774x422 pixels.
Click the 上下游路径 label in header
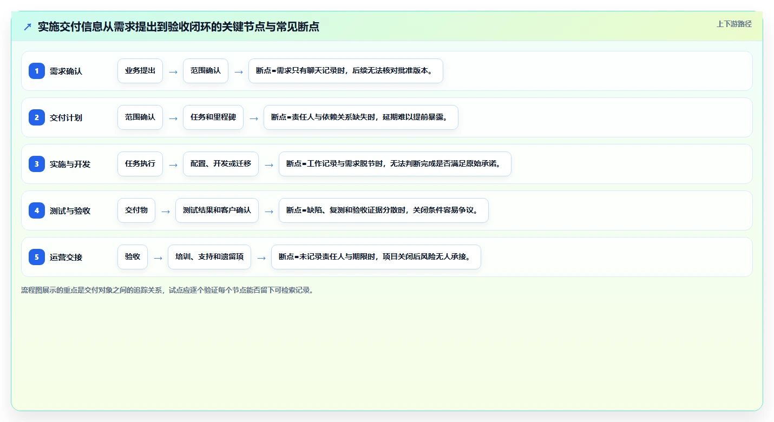click(734, 24)
